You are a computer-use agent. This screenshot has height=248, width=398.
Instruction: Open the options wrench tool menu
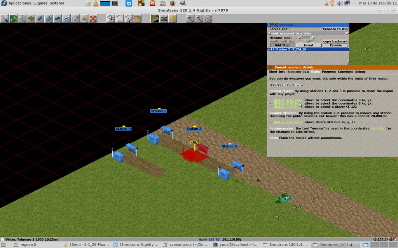click(x=5, y=19)
